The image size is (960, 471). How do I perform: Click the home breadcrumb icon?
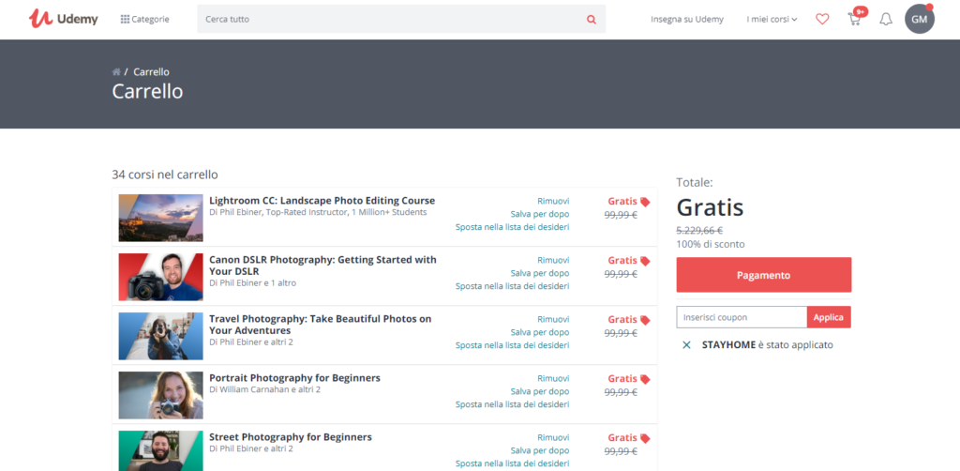[116, 72]
